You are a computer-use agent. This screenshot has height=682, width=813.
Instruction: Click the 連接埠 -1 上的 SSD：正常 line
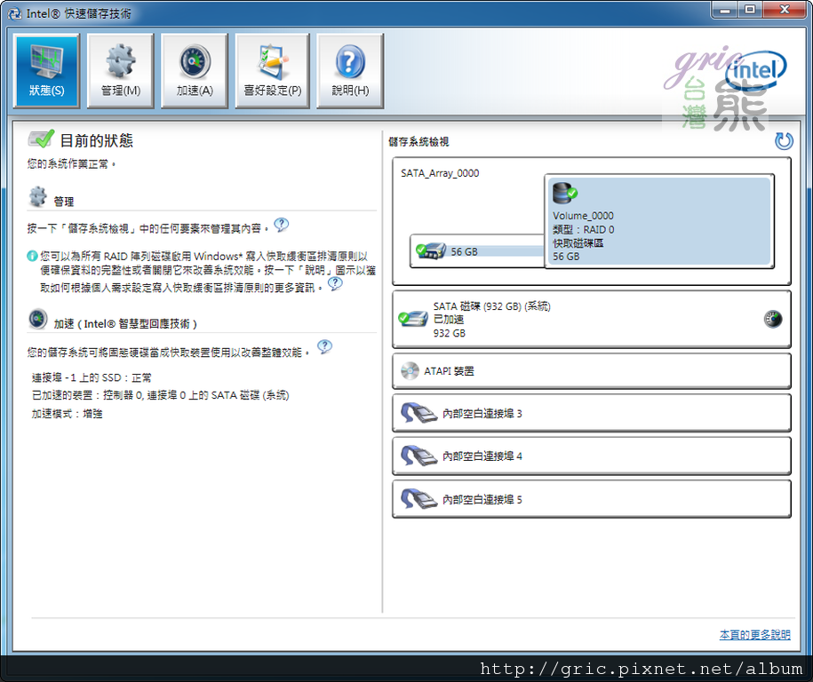click(x=92, y=377)
